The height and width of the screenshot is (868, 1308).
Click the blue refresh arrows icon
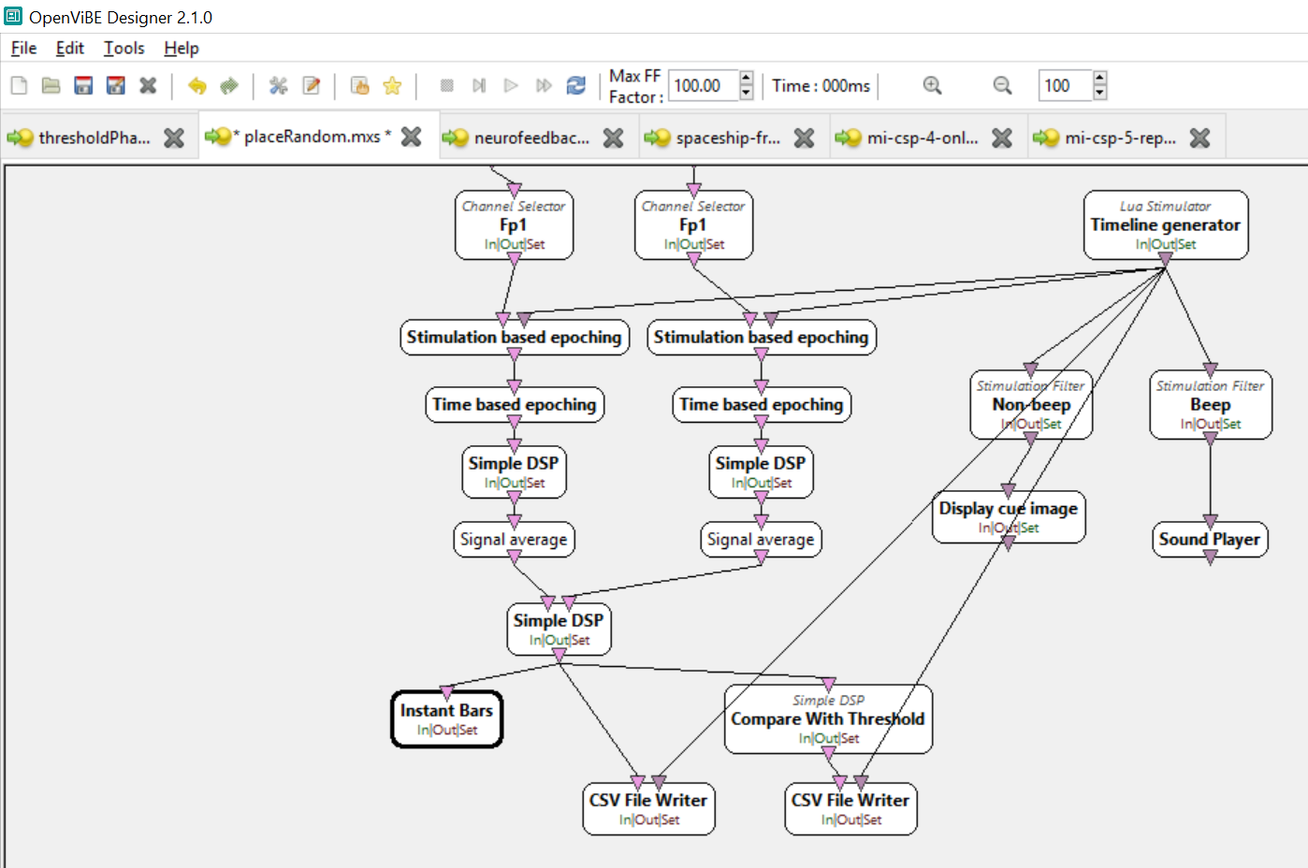[576, 86]
